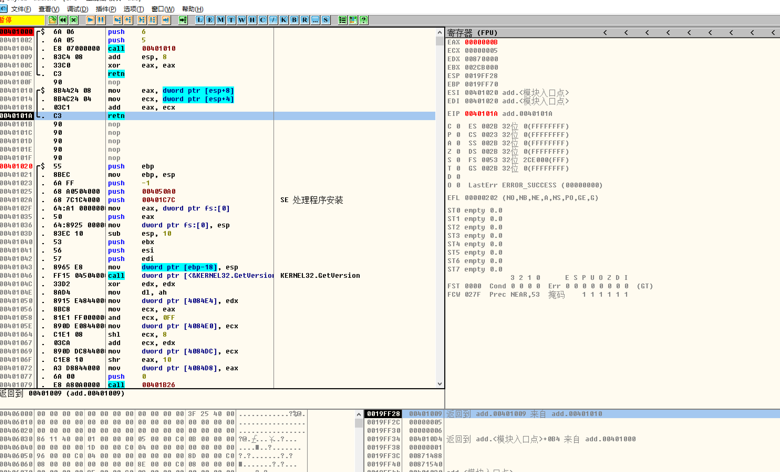This screenshot has width=780, height=472.
Task: Close the debugged program using X icon
Action: pyautogui.click(x=74, y=20)
